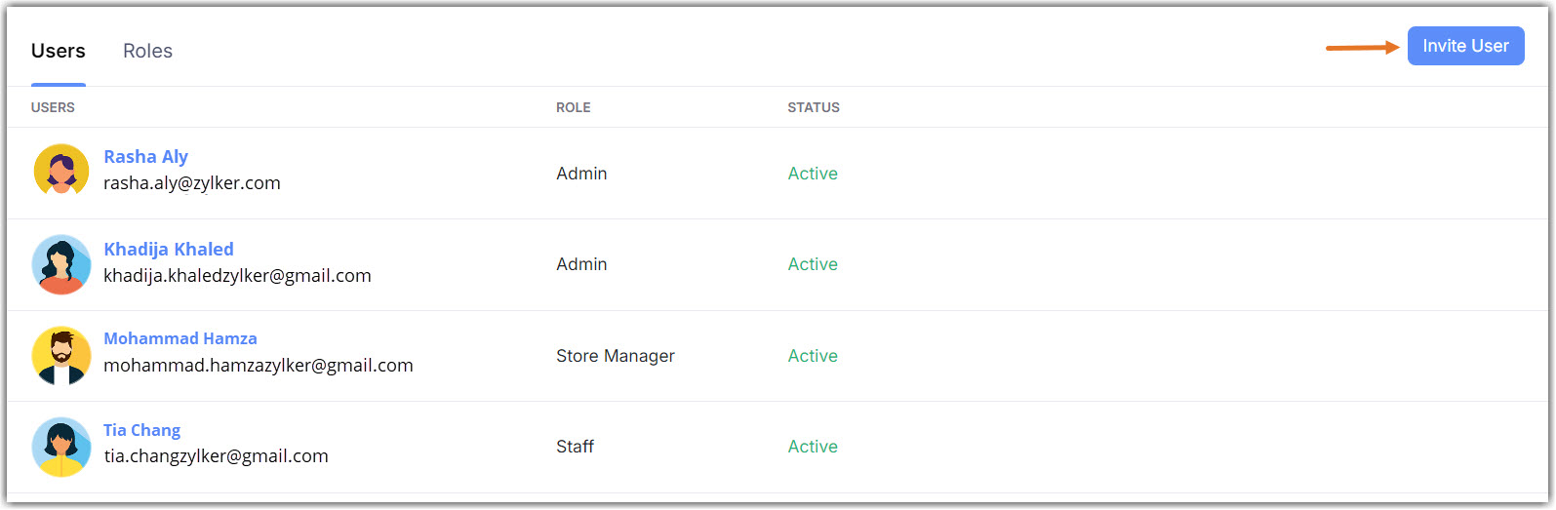Click the ROLE column header
The height and width of the screenshot is (510, 1556).
[x=574, y=107]
